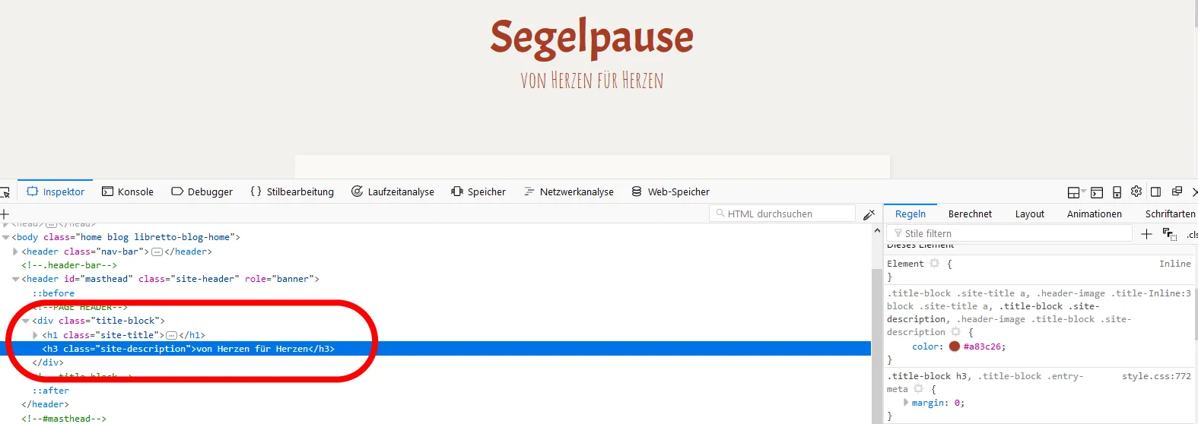The image size is (1198, 424).
Task: Toggle the sidebar dock icon
Action: point(1155,191)
